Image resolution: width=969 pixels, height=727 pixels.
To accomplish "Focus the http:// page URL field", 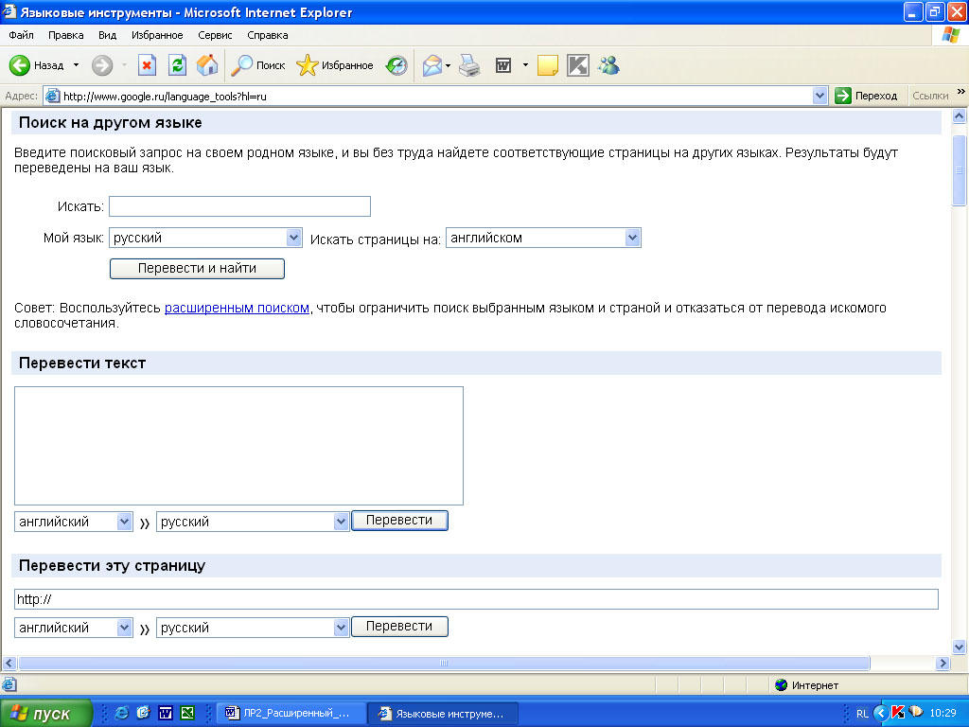I will point(476,599).
